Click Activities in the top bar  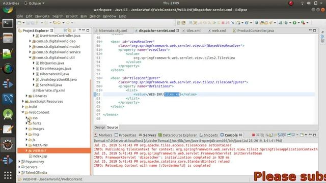tap(11, 3)
